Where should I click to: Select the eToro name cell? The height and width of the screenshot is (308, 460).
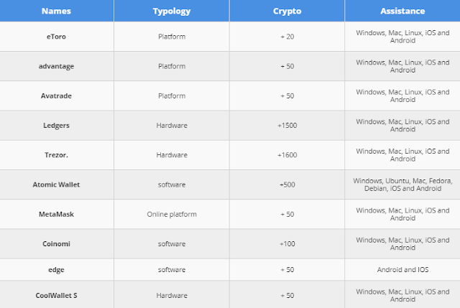(x=57, y=36)
